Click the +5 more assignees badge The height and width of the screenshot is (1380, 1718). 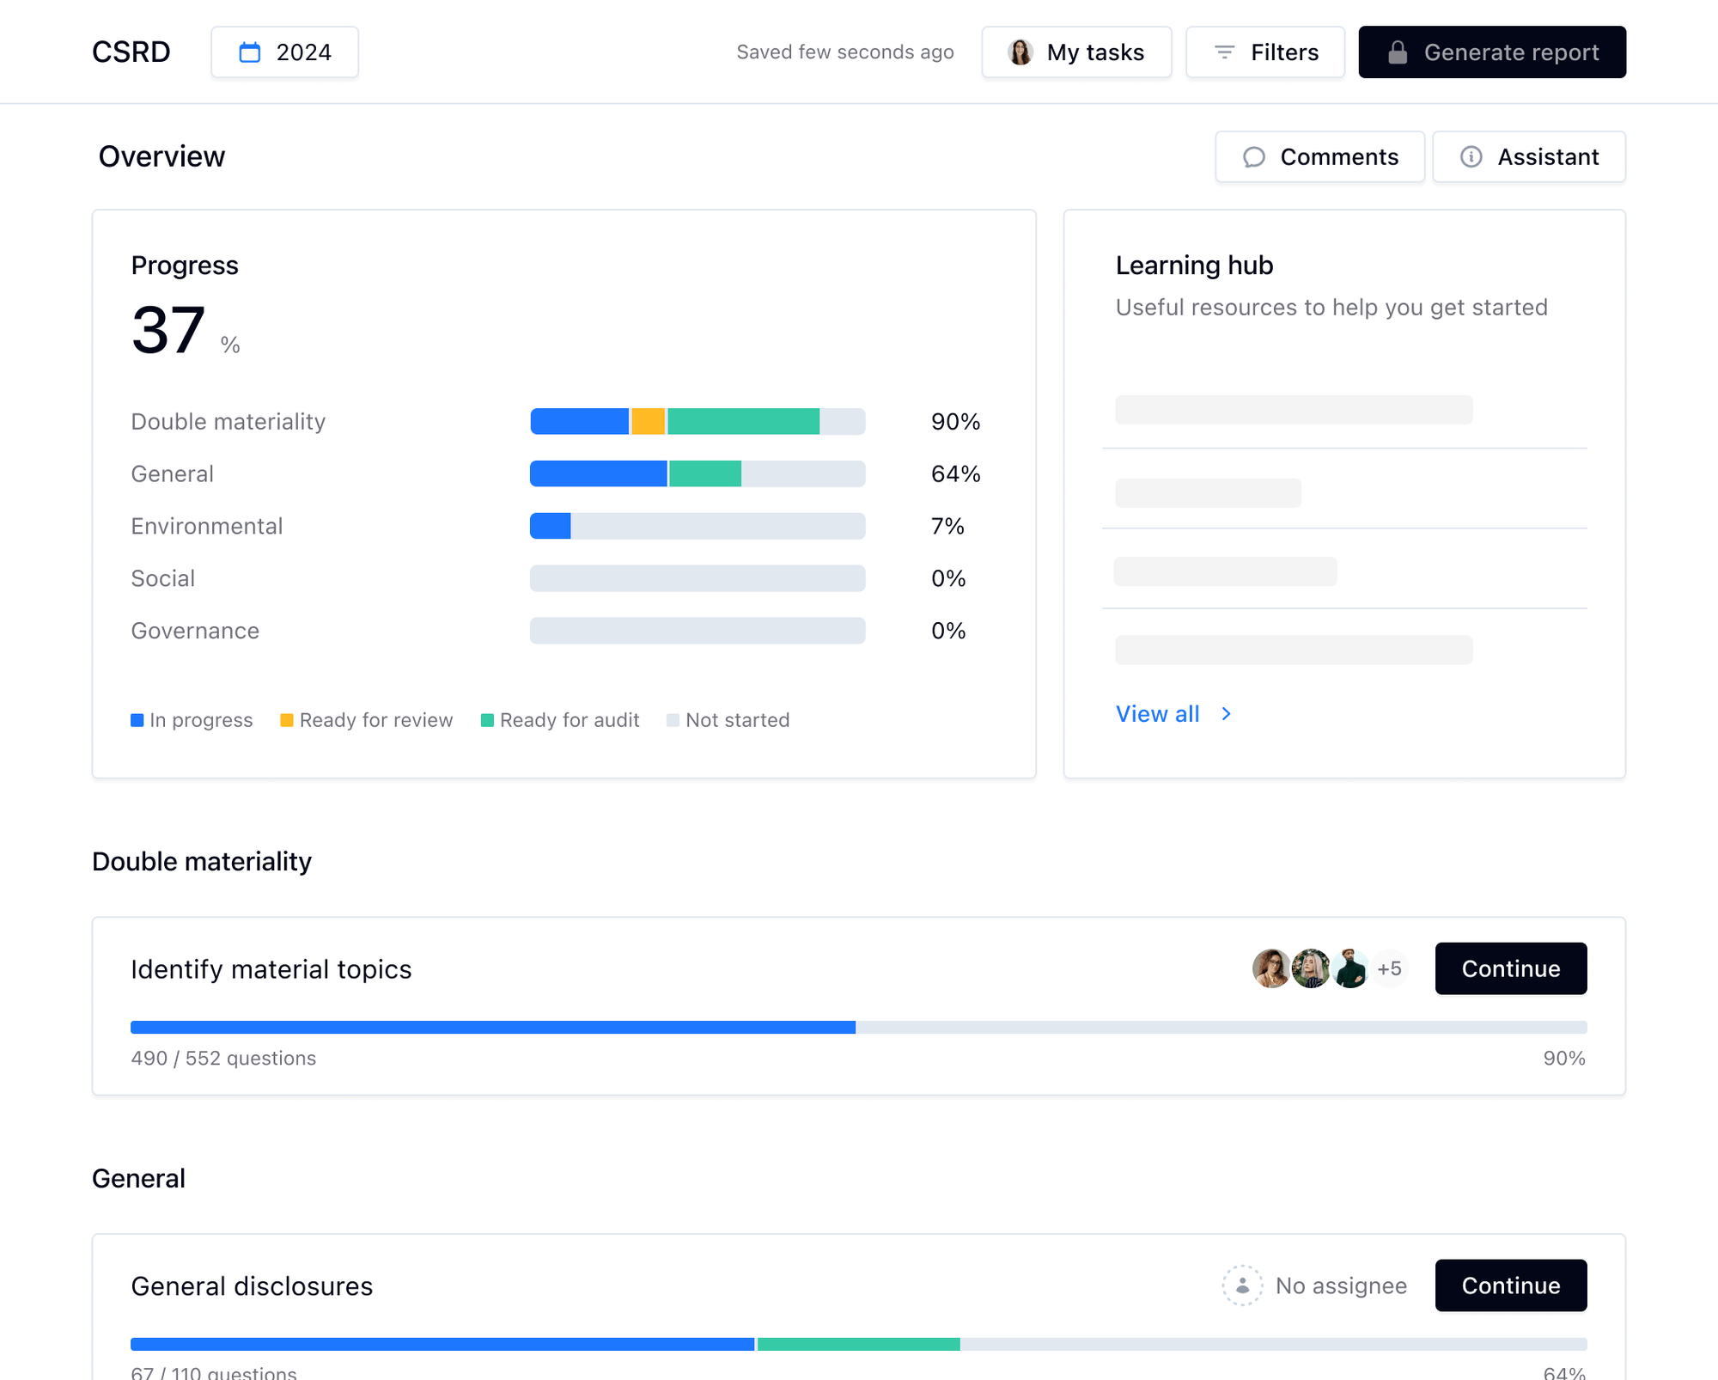pyautogui.click(x=1389, y=968)
